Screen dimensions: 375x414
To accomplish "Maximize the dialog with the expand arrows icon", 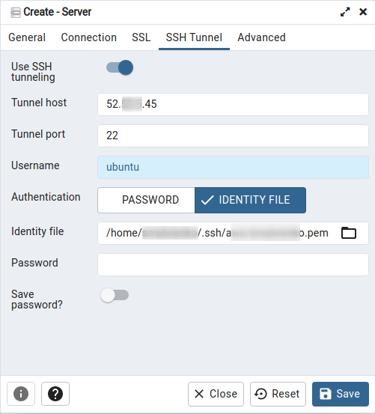I will click(x=345, y=12).
